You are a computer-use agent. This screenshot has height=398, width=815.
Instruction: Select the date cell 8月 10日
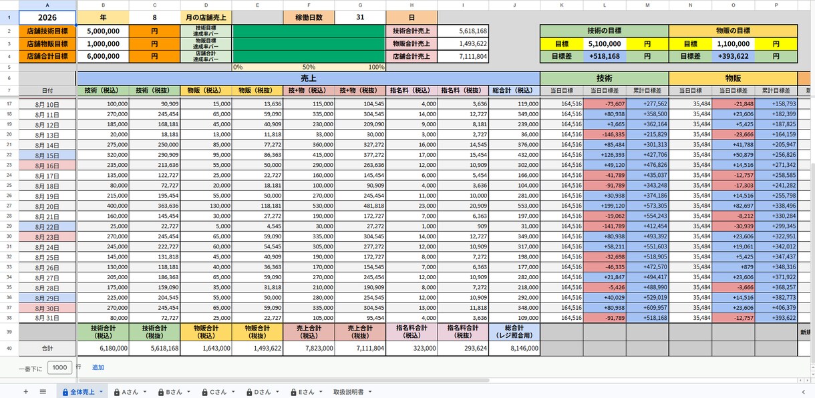tap(47, 104)
